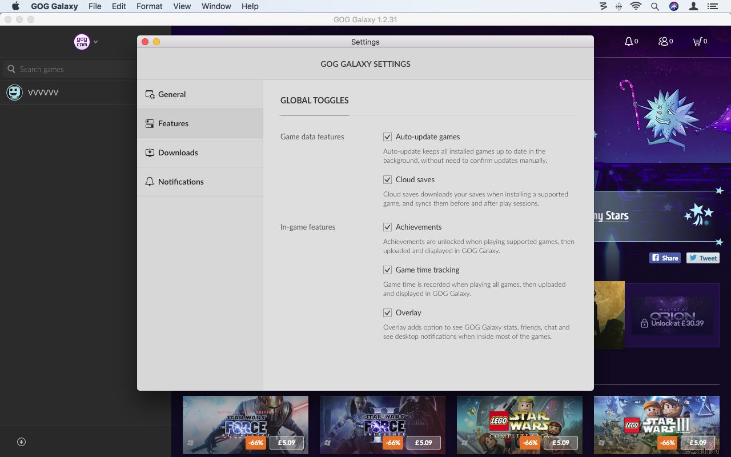Uncheck the Cloud saves option
The width and height of the screenshot is (731, 457).
(x=387, y=179)
